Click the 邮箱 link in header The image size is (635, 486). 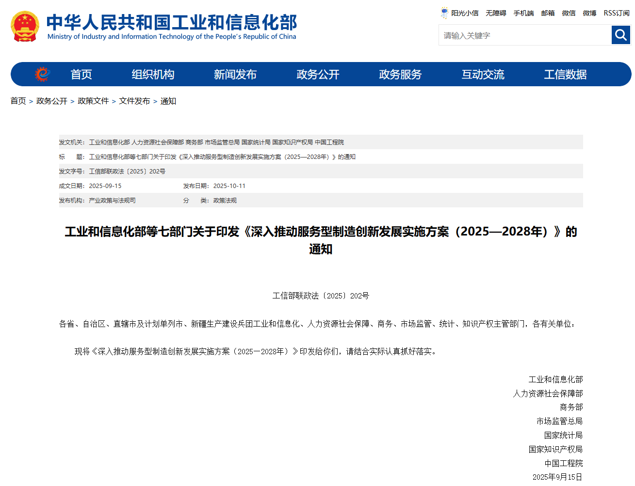pyautogui.click(x=548, y=13)
